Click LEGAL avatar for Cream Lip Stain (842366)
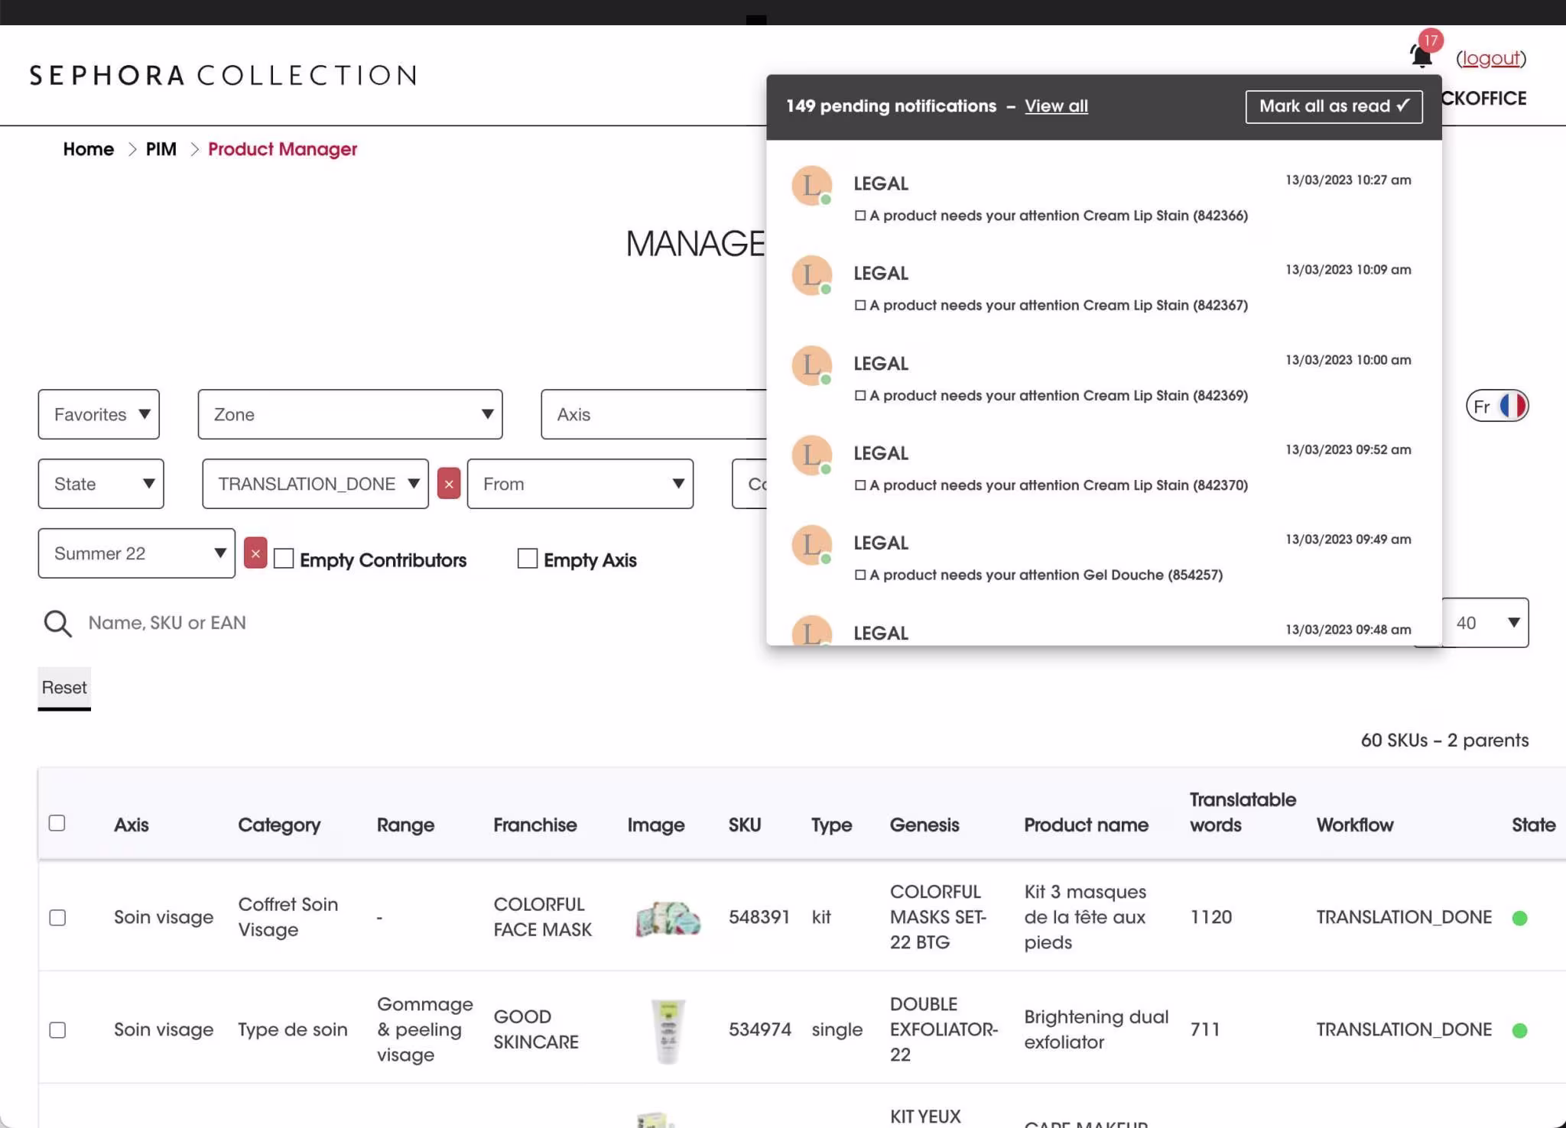The height and width of the screenshot is (1128, 1566). [812, 186]
